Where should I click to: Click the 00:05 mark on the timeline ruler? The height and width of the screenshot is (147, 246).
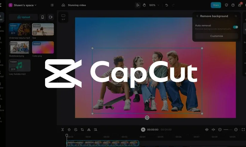(x=161, y=137)
